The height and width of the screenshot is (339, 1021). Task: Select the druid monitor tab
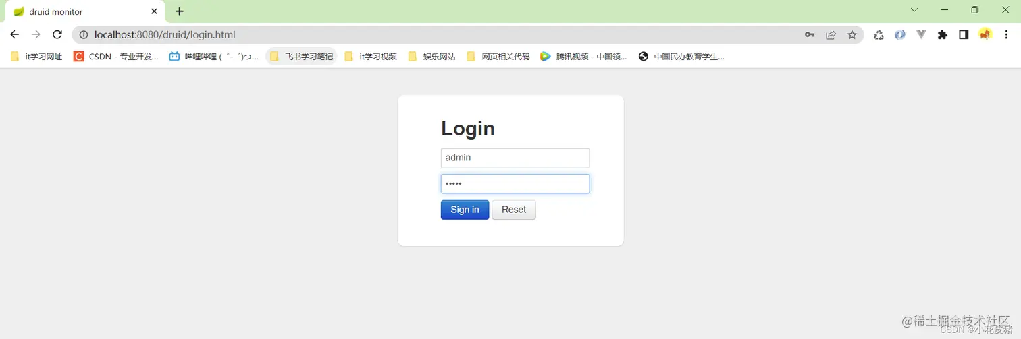[x=84, y=11]
